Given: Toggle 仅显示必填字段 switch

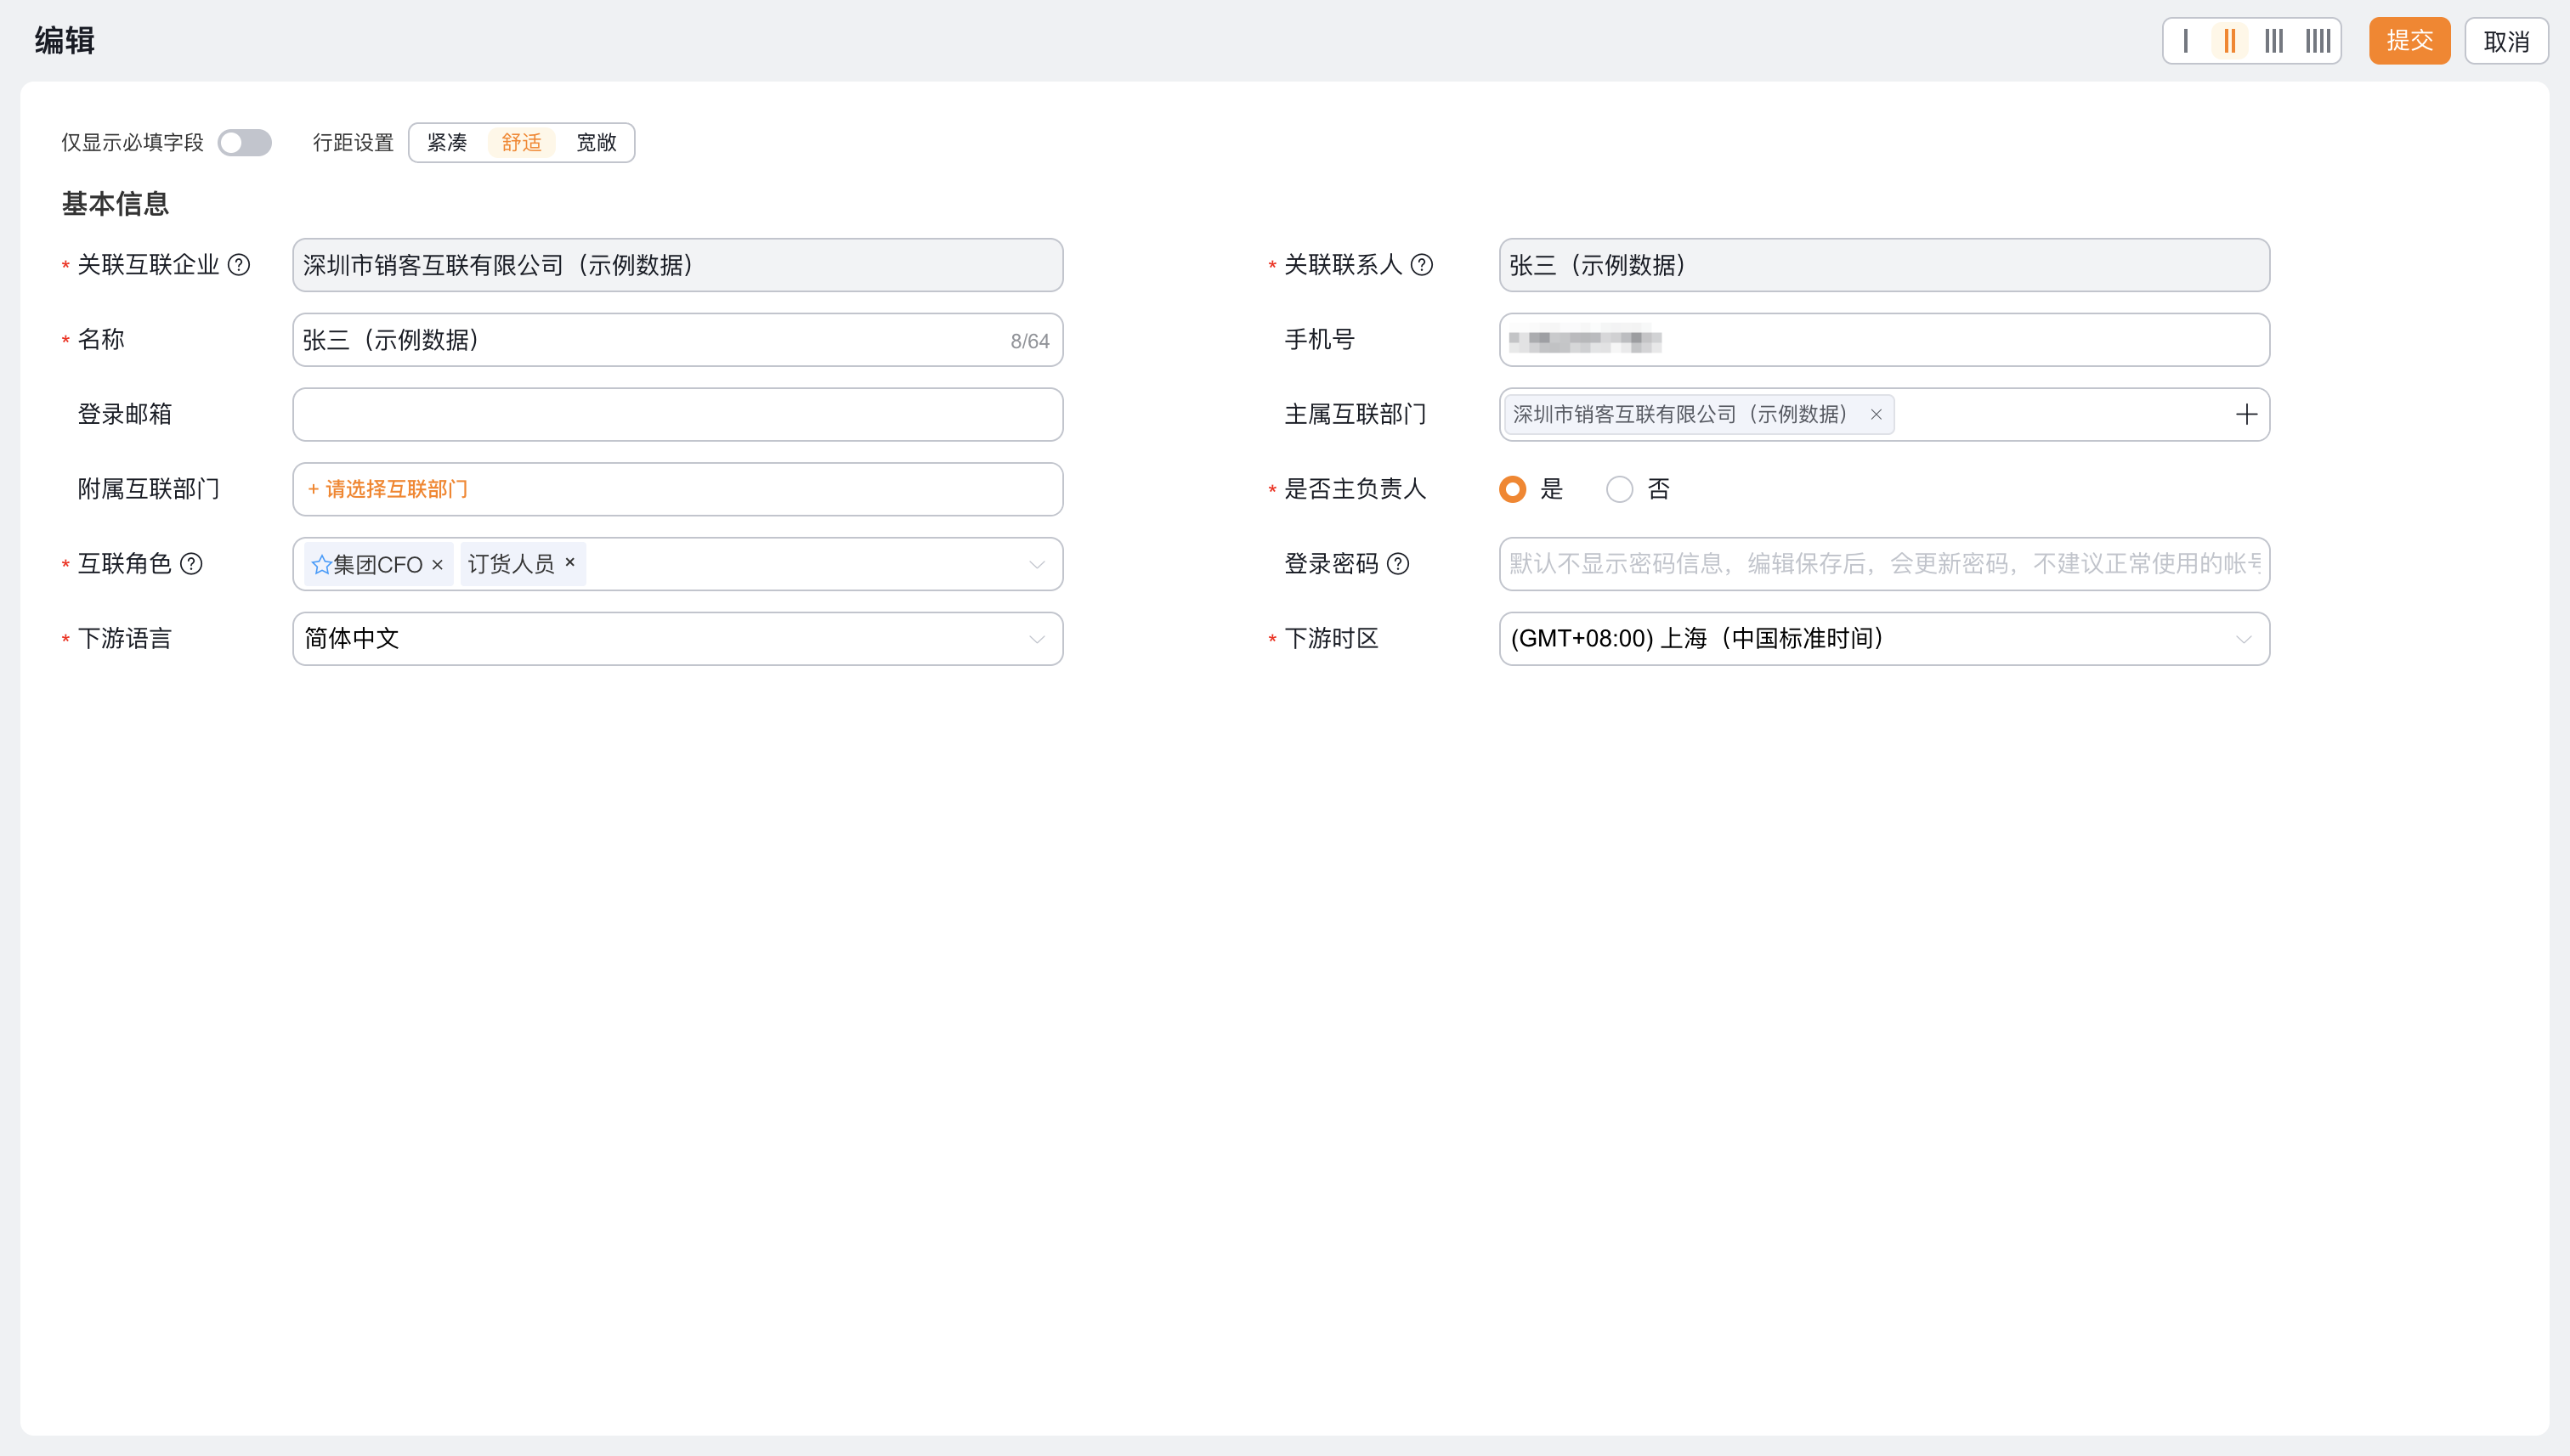Looking at the screenshot, I should (x=244, y=143).
